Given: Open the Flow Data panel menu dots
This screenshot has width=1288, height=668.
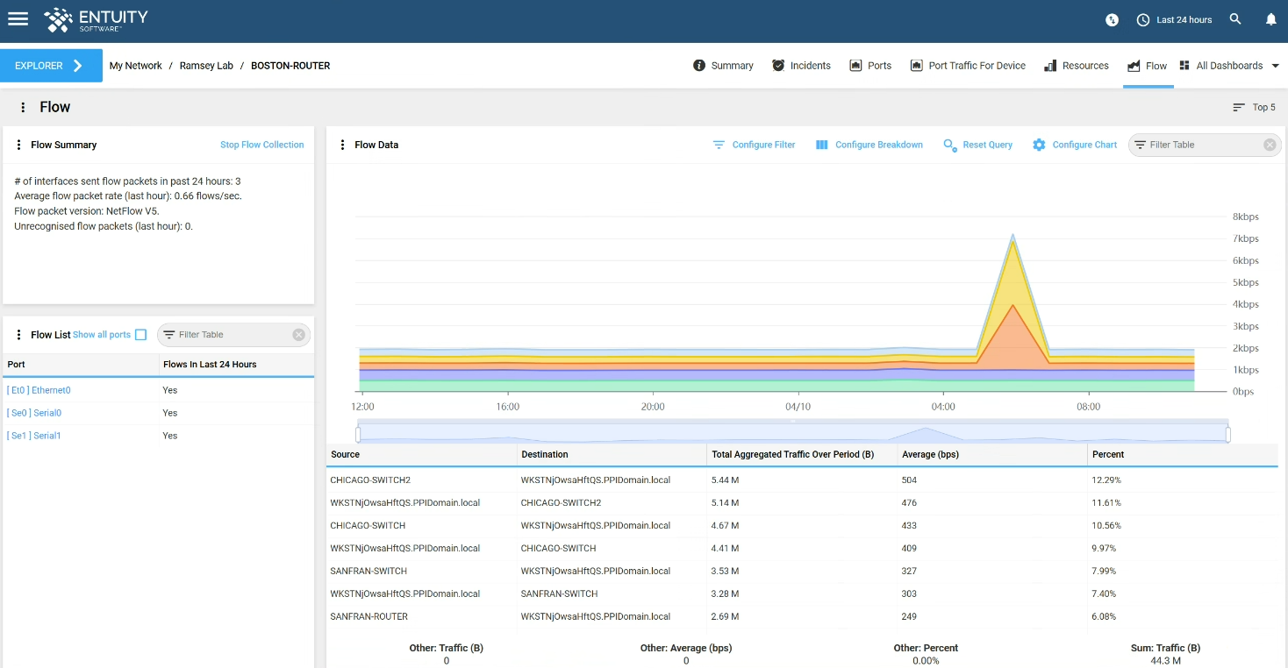Looking at the screenshot, I should 342,145.
